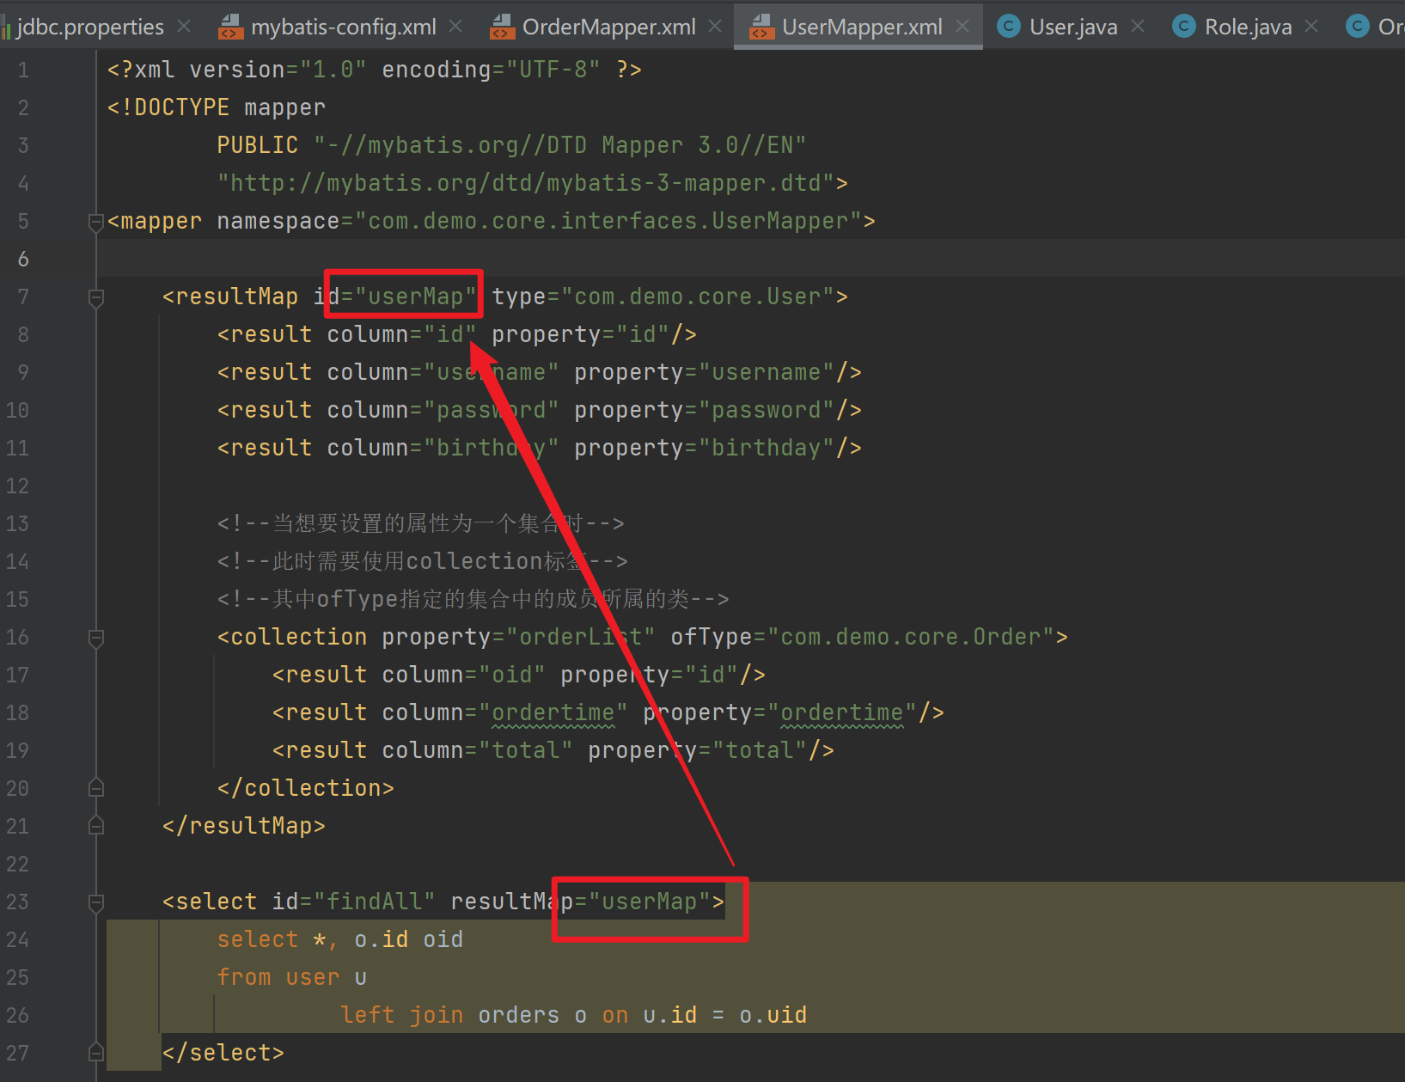1405x1082 pixels.
Task: Close the jdbc.properties tab
Action: coord(184,27)
